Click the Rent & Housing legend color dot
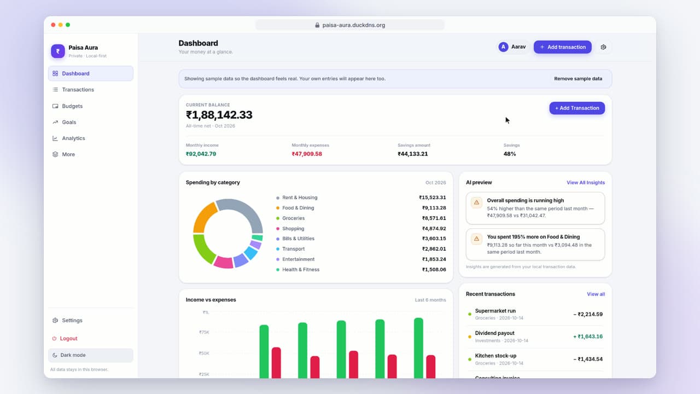Viewport: 700px width, 394px height. (278, 198)
